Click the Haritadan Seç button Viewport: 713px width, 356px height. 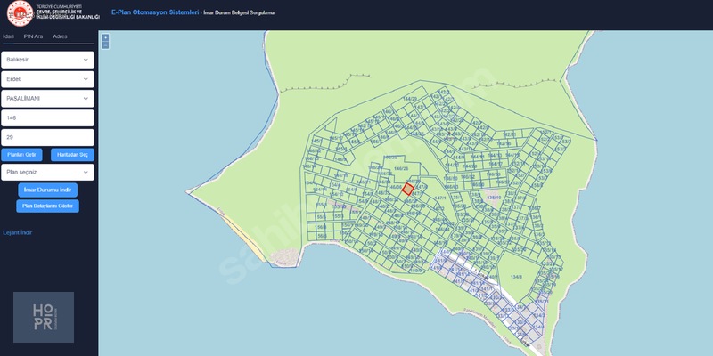coord(72,155)
